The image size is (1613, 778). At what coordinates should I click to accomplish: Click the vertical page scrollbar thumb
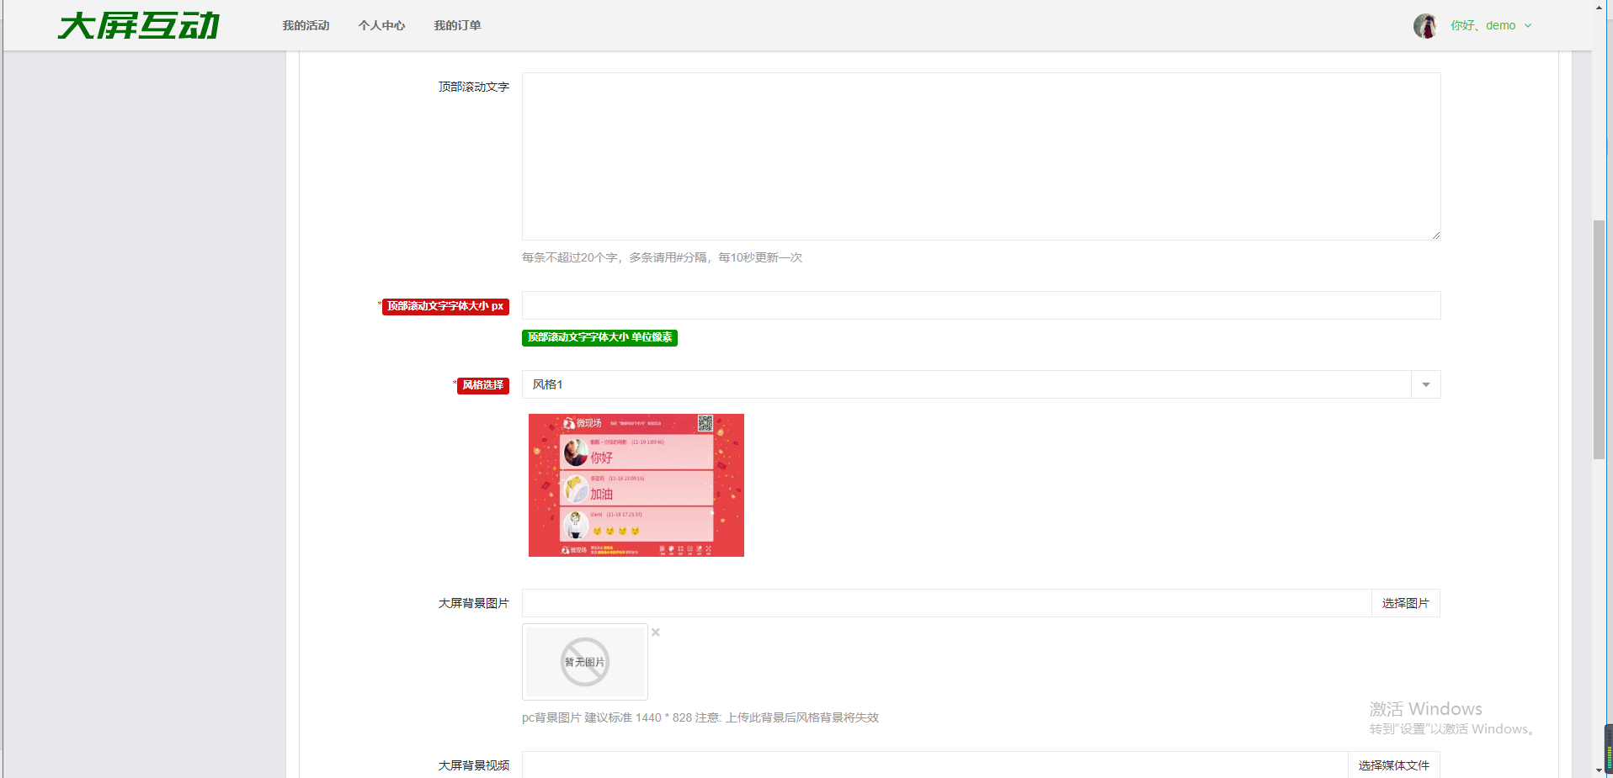click(x=1599, y=339)
